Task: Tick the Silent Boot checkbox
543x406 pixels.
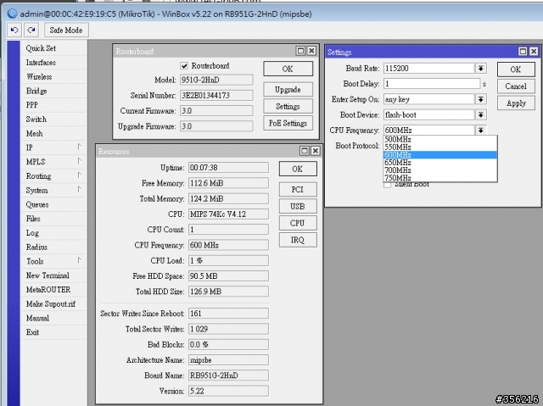Action: (x=388, y=185)
